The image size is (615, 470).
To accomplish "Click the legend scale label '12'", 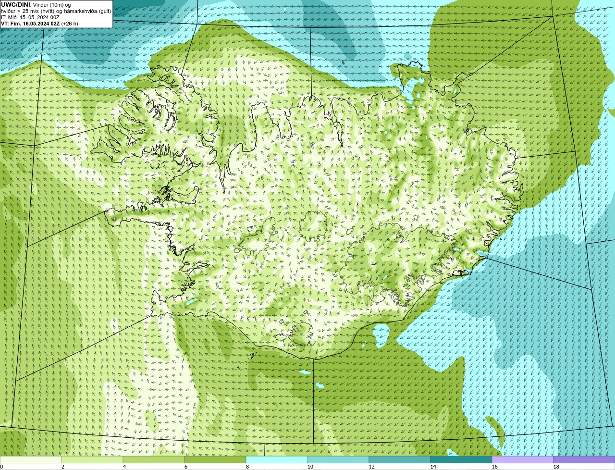I will tap(372, 467).
